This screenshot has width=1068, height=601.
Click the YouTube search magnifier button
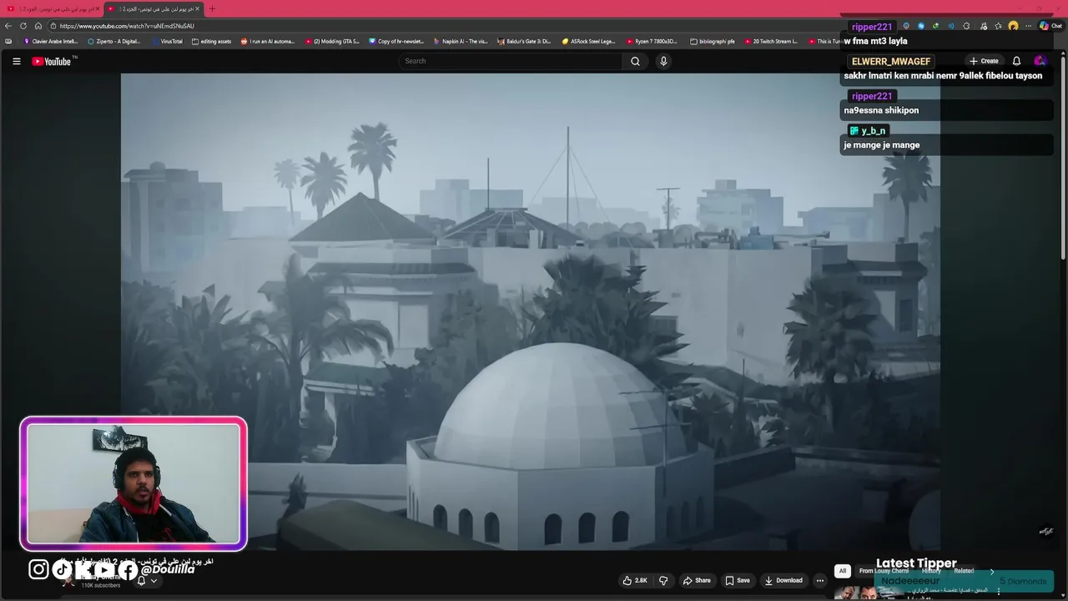[635, 61]
